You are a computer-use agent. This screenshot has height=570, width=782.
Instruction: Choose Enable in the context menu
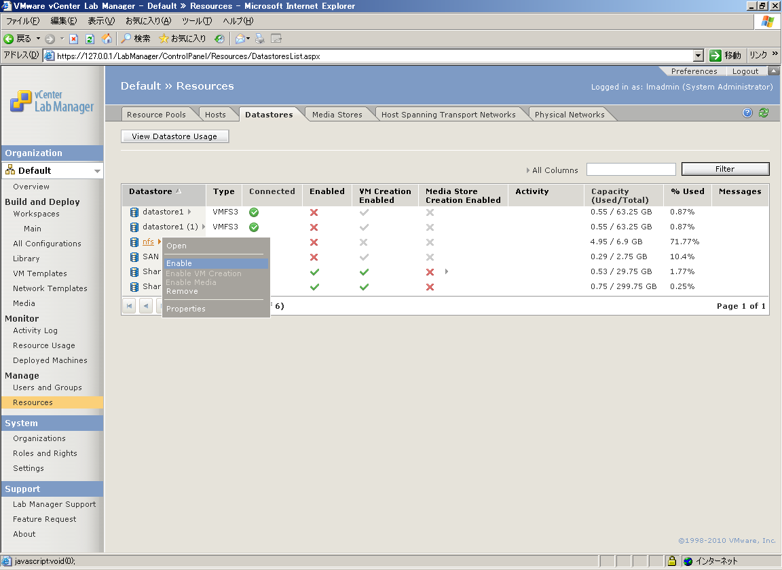[216, 263]
